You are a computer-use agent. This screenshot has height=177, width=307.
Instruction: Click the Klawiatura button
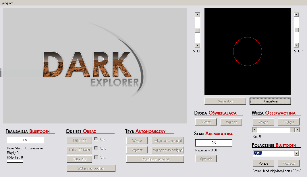point(271,101)
